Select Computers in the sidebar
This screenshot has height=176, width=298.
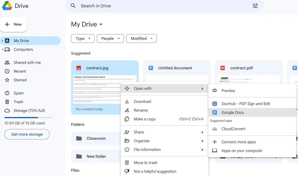23,49
